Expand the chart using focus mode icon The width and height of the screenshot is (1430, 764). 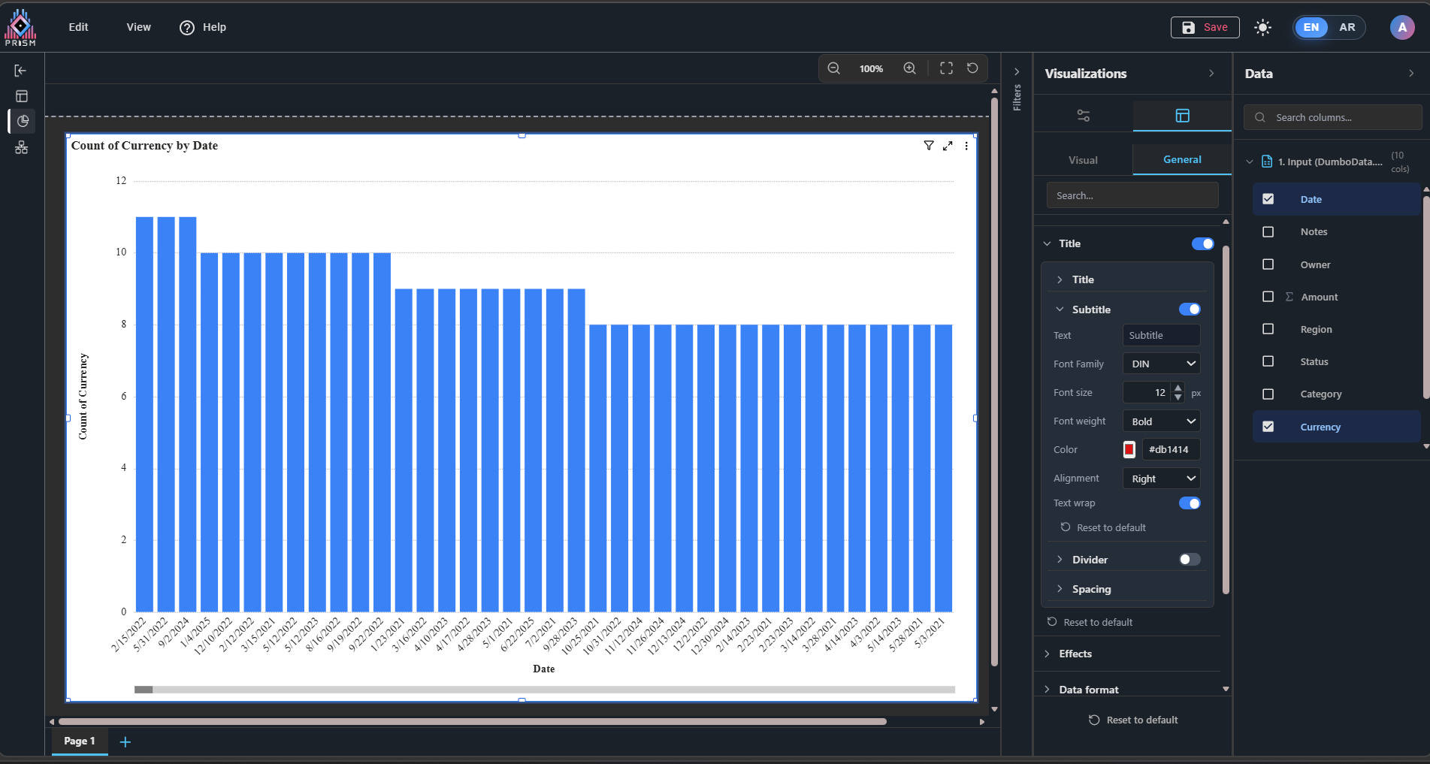pyautogui.click(x=948, y=146)
